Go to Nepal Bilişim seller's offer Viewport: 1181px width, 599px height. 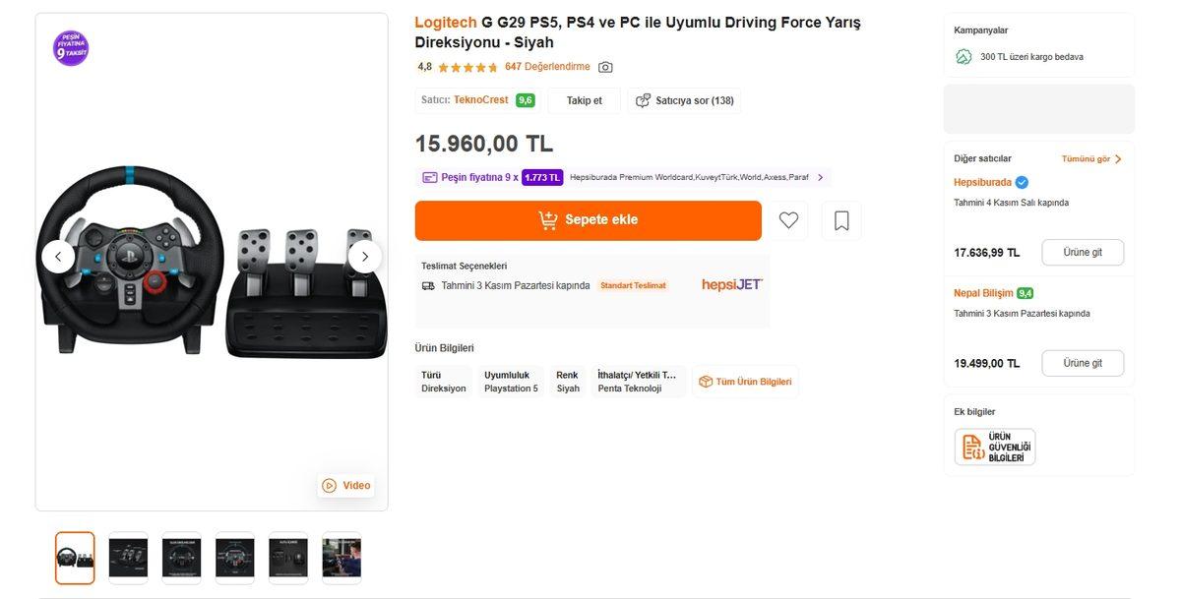pyautogui.click(x=1082, y=363)
